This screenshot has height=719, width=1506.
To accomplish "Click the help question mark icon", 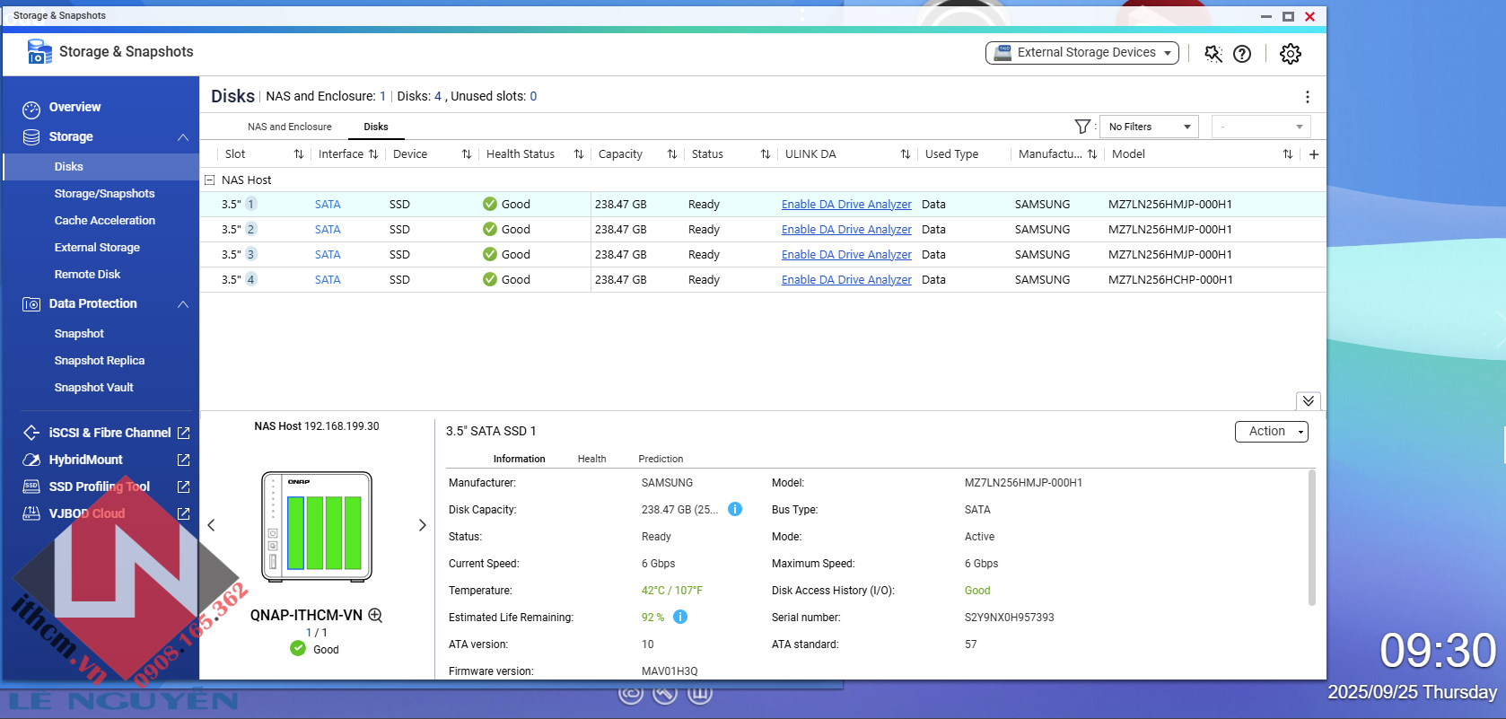I will (x=1242, y=54).
